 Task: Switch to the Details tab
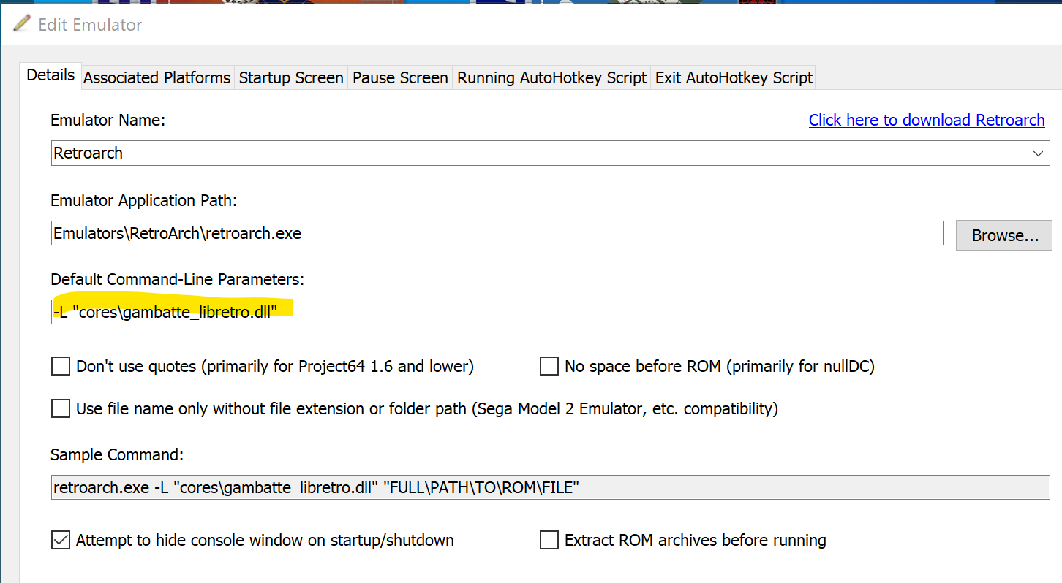[x=50, y=75]
